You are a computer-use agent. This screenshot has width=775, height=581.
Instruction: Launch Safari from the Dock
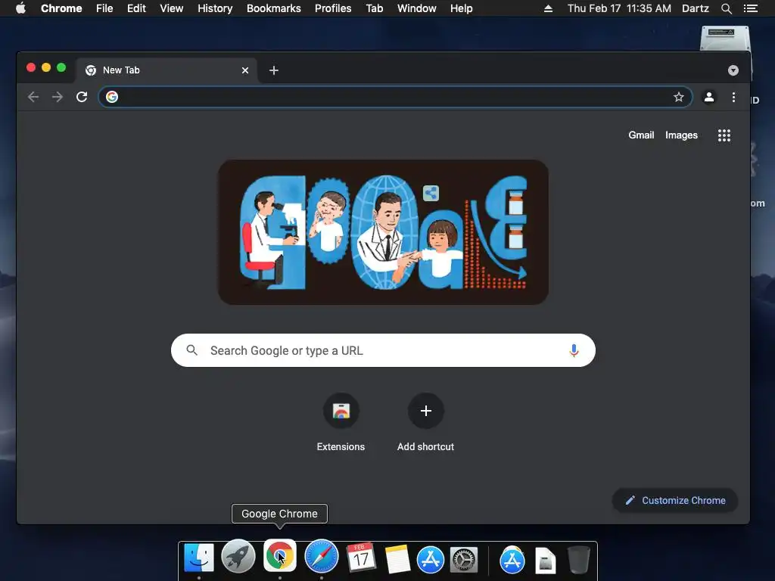tap(321, 557)
